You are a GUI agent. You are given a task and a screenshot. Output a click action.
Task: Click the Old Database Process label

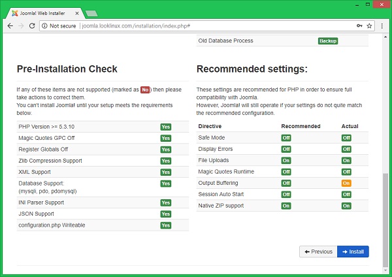tap(225, 41)
